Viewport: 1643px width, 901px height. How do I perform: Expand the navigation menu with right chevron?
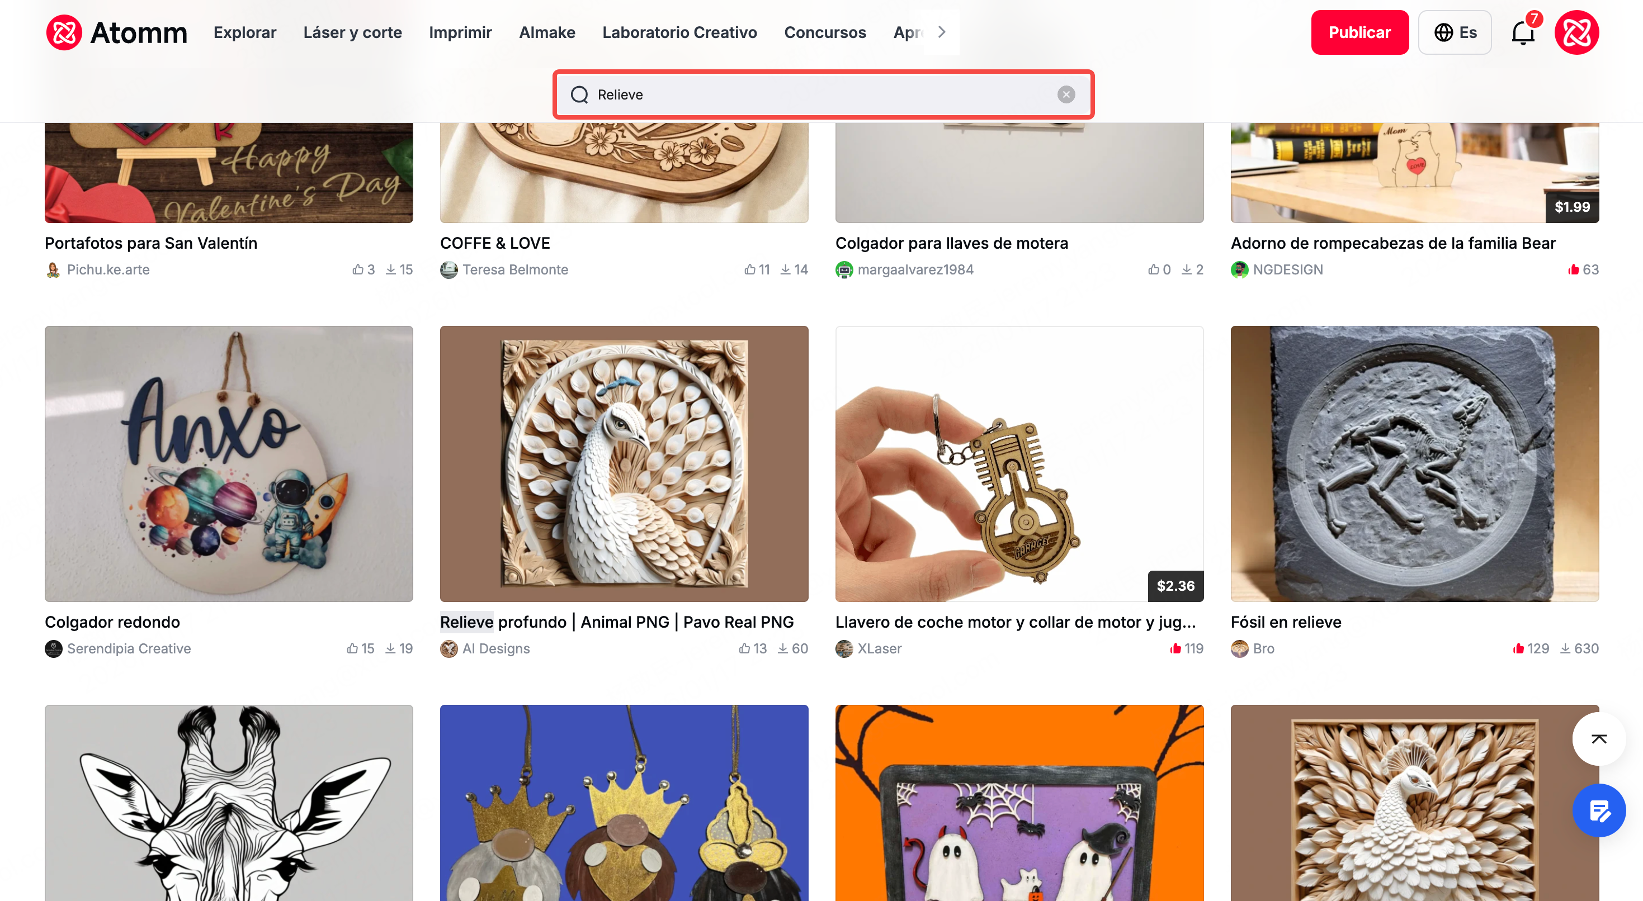[941, 32]
